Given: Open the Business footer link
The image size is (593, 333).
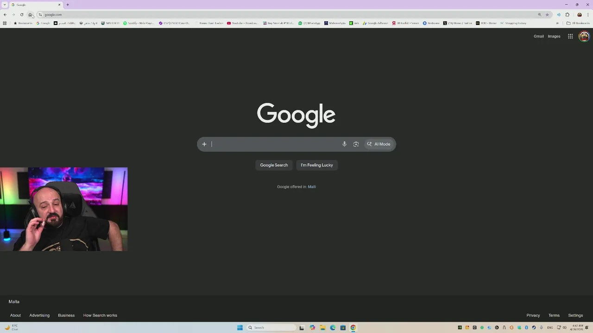Looking at the screenshot, I should point(66,315).
